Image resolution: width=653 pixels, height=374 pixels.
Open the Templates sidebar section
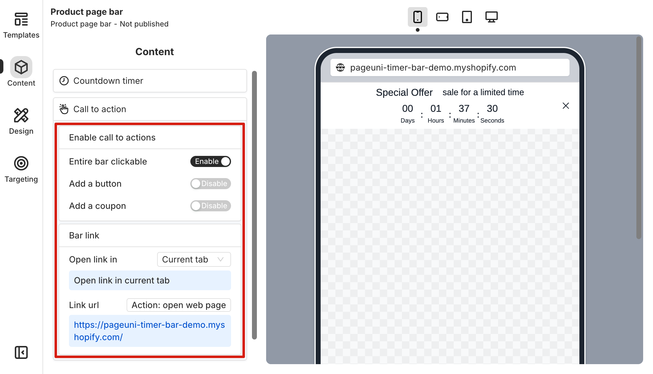[21, 26]
